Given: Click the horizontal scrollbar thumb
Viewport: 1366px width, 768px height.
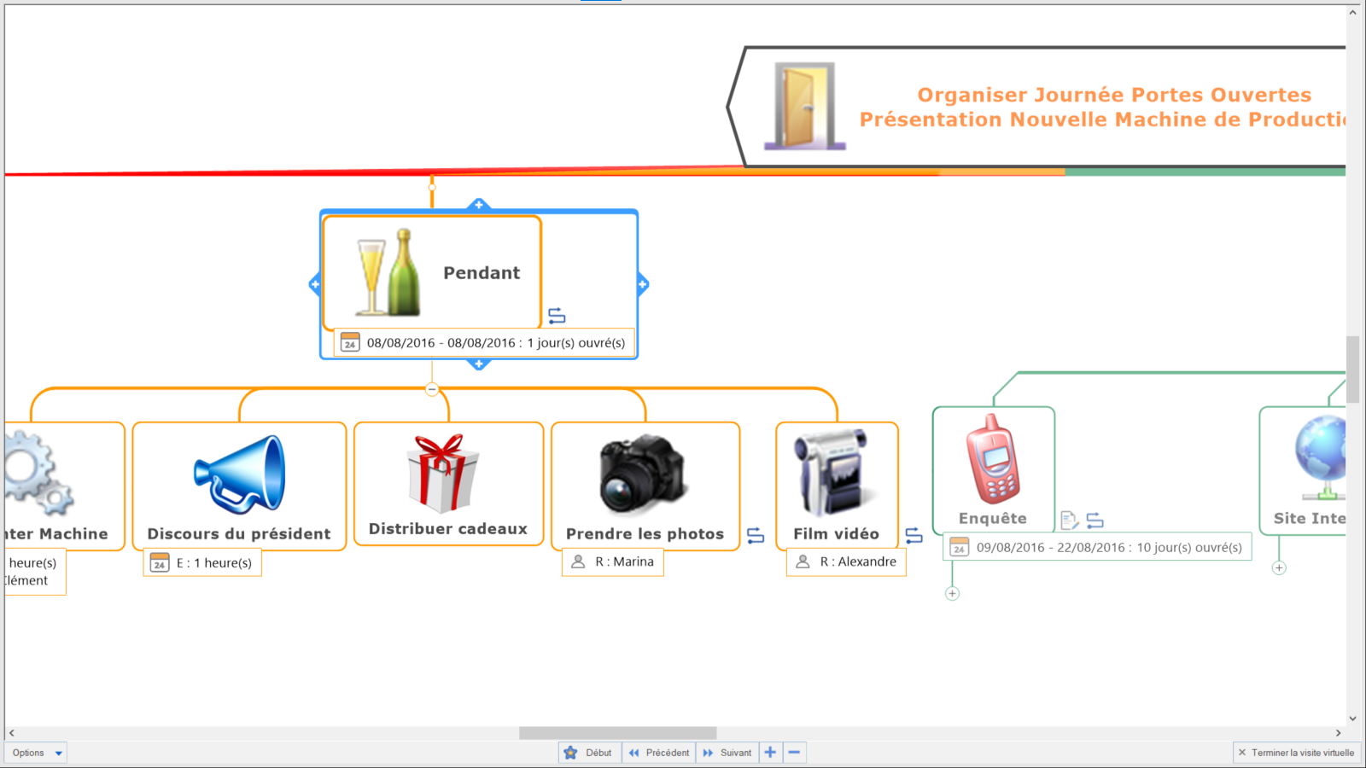Looking at the screenshot, I should coord(617,733).
